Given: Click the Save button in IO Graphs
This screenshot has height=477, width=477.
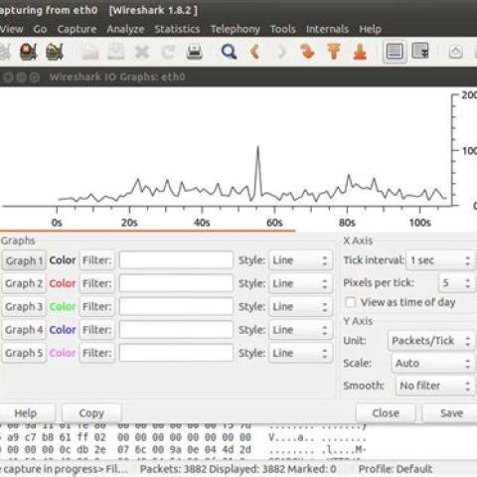Looking at the screenshot, I should (451, 413).
